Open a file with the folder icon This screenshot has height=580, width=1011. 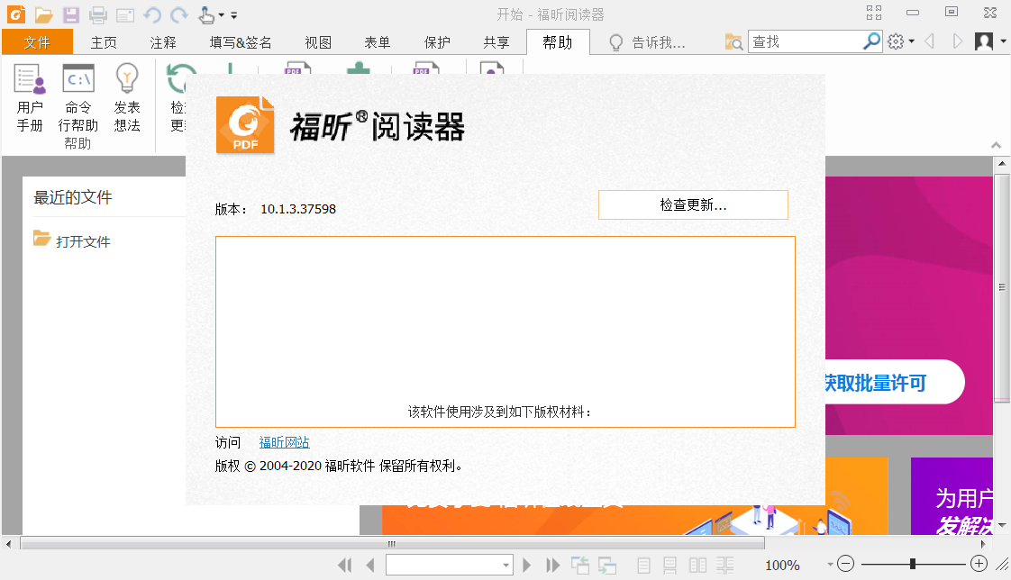(x=44, y=14)
